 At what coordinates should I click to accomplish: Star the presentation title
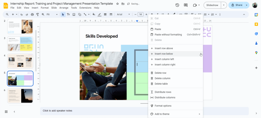(x=118, y=4)
